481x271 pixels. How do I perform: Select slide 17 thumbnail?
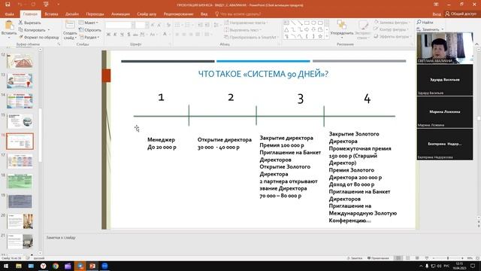[20, 161]
